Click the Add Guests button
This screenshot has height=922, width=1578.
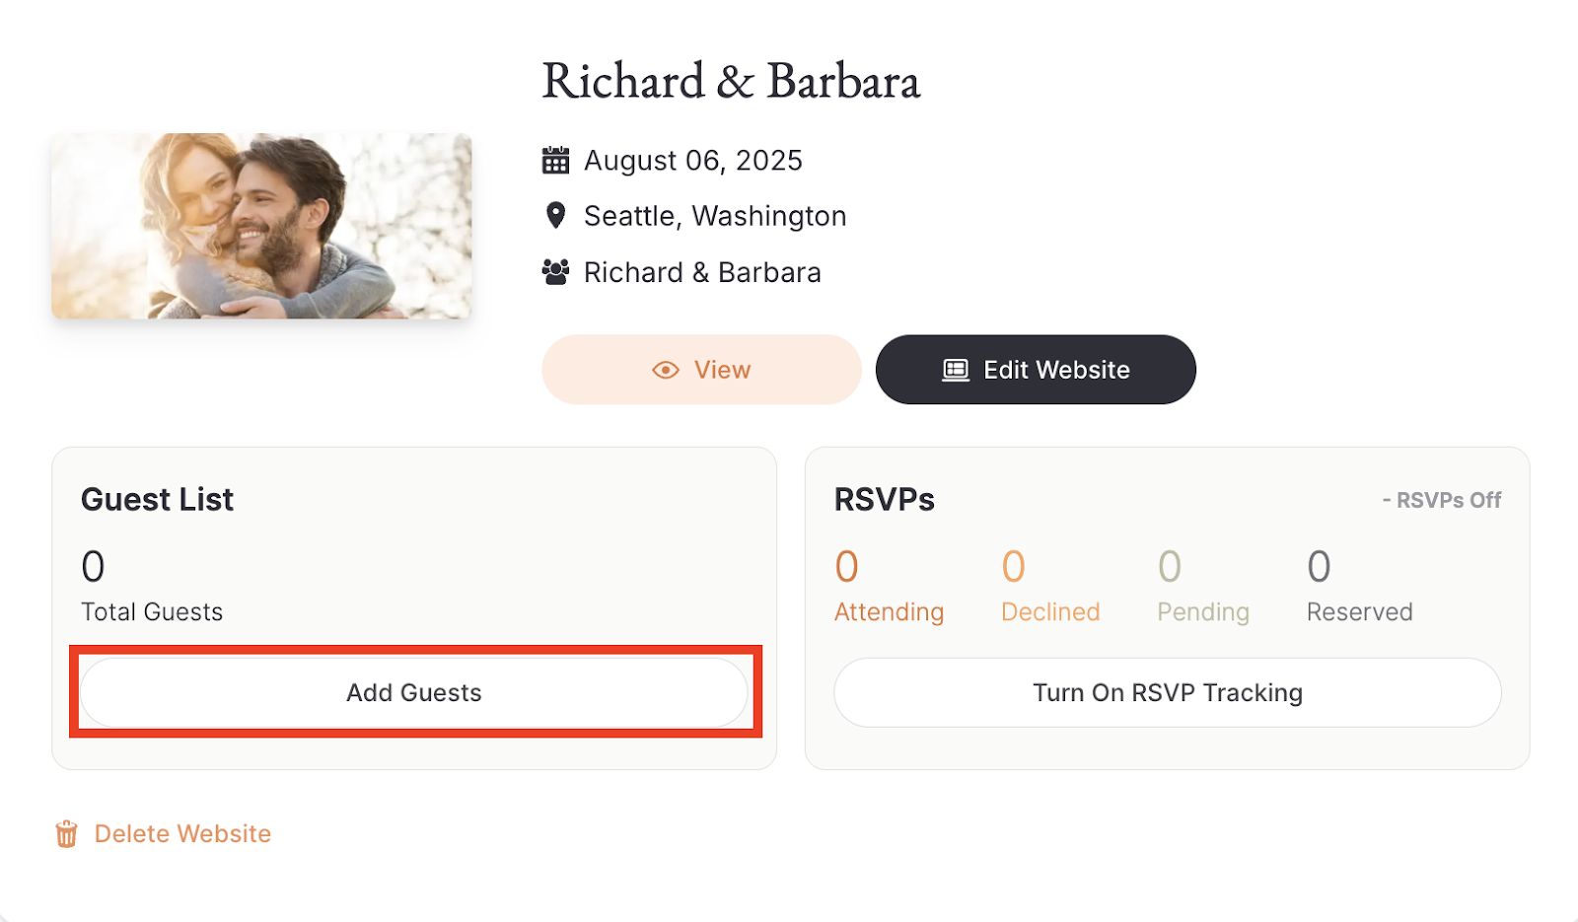coord(414,692)
